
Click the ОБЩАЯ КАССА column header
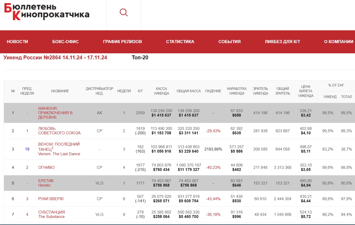click(x=189, y=91)
